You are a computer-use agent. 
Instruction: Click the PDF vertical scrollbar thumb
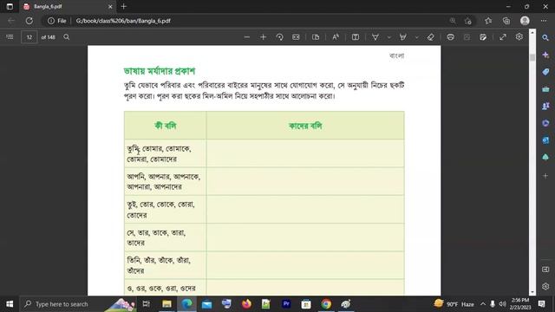pos(532,57)
